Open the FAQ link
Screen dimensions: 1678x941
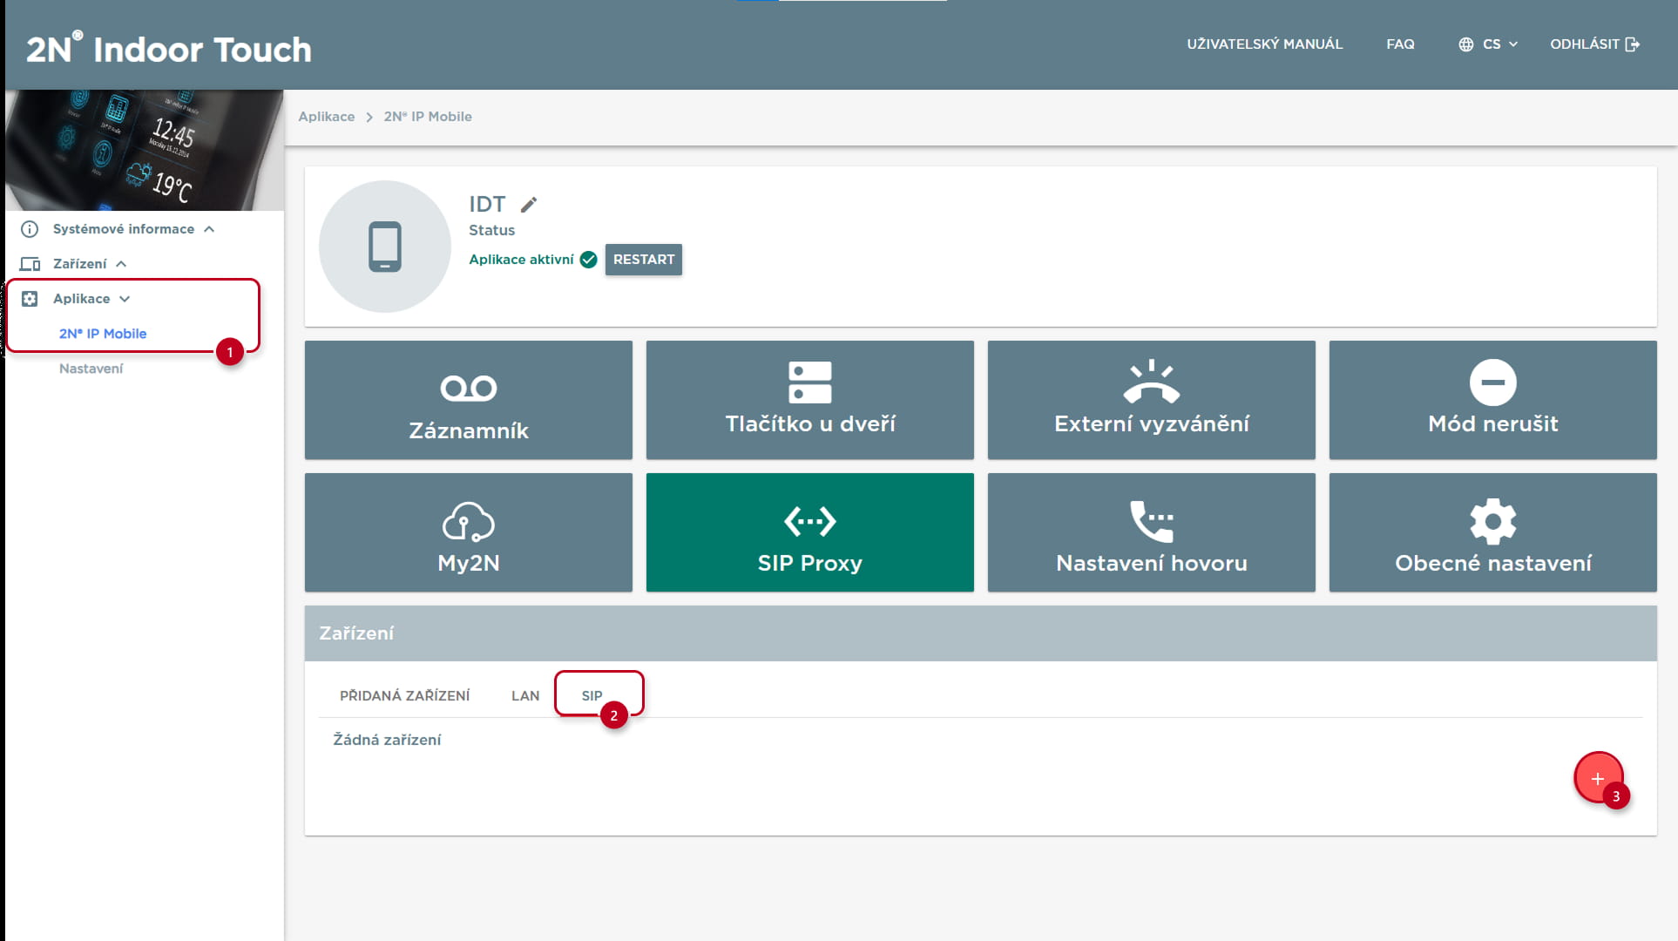click(x=1400, y=44)
